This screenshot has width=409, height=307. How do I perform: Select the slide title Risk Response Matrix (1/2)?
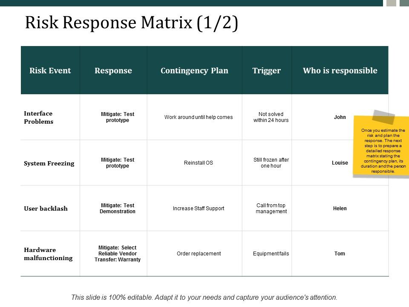coord(132,23)
